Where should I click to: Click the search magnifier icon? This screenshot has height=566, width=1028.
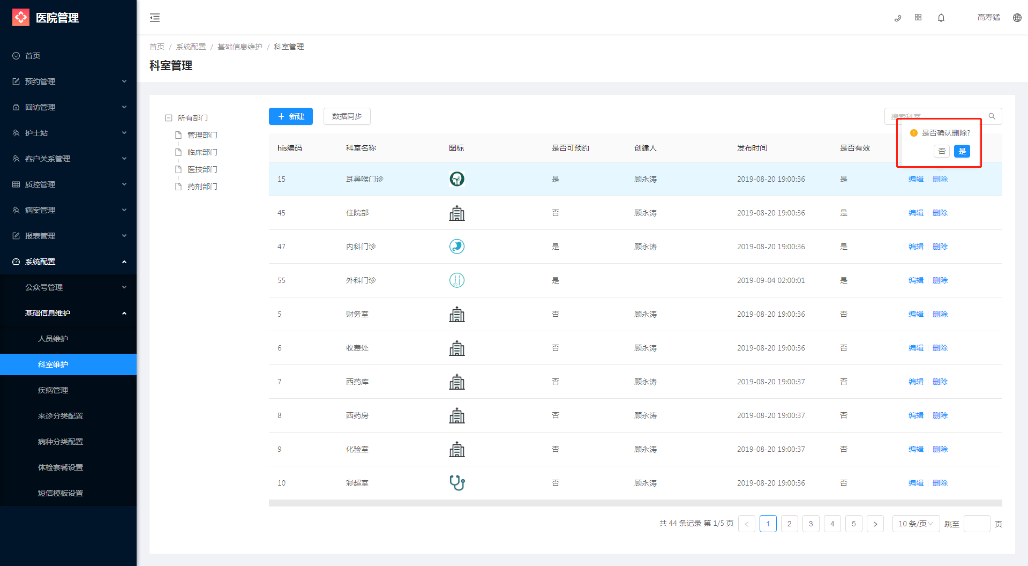[992, 116]
